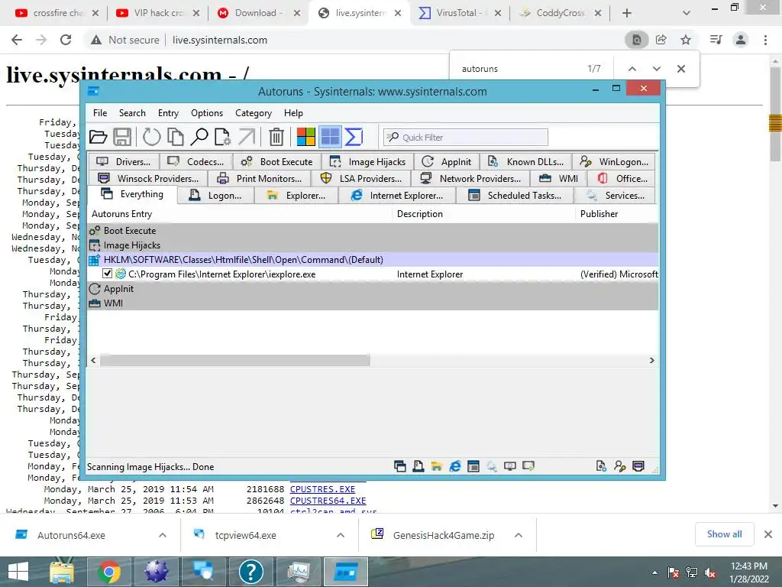
Task: Open the CPUSTRES64.EXE link on the page
Action: tap(328, 501)
